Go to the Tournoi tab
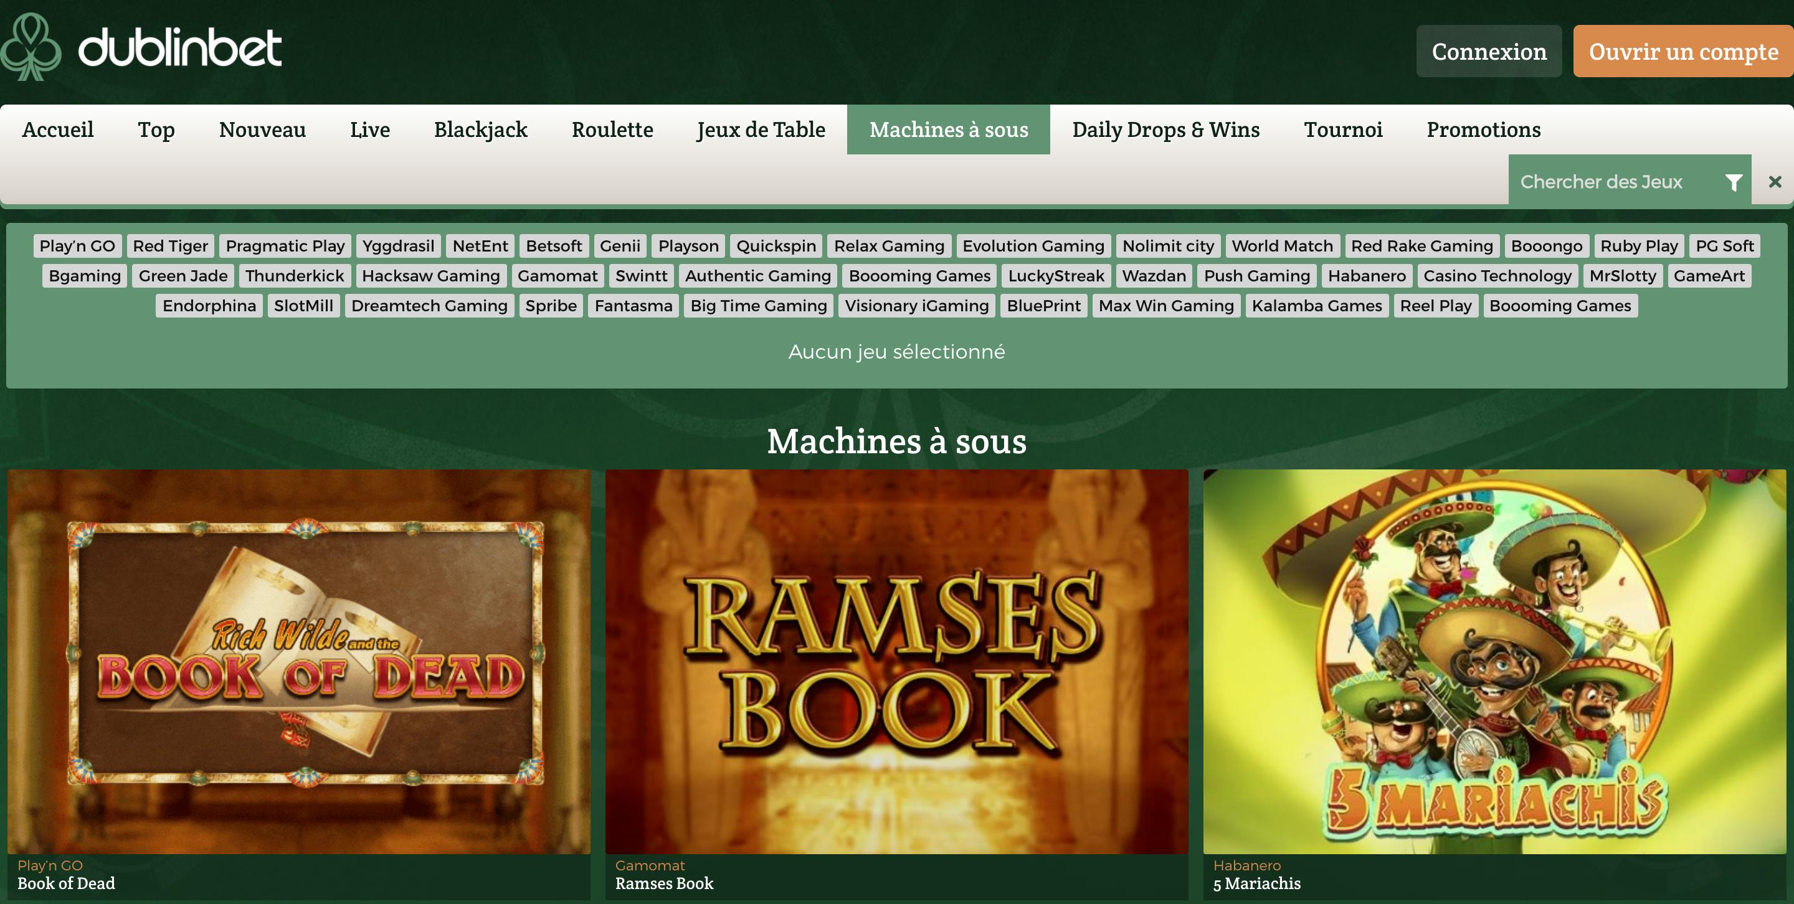The image size is (1794, 904). (1343, 129)
